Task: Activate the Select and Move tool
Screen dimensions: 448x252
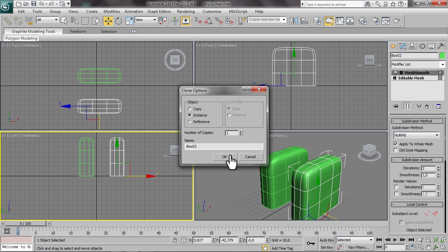Action: 108,21
